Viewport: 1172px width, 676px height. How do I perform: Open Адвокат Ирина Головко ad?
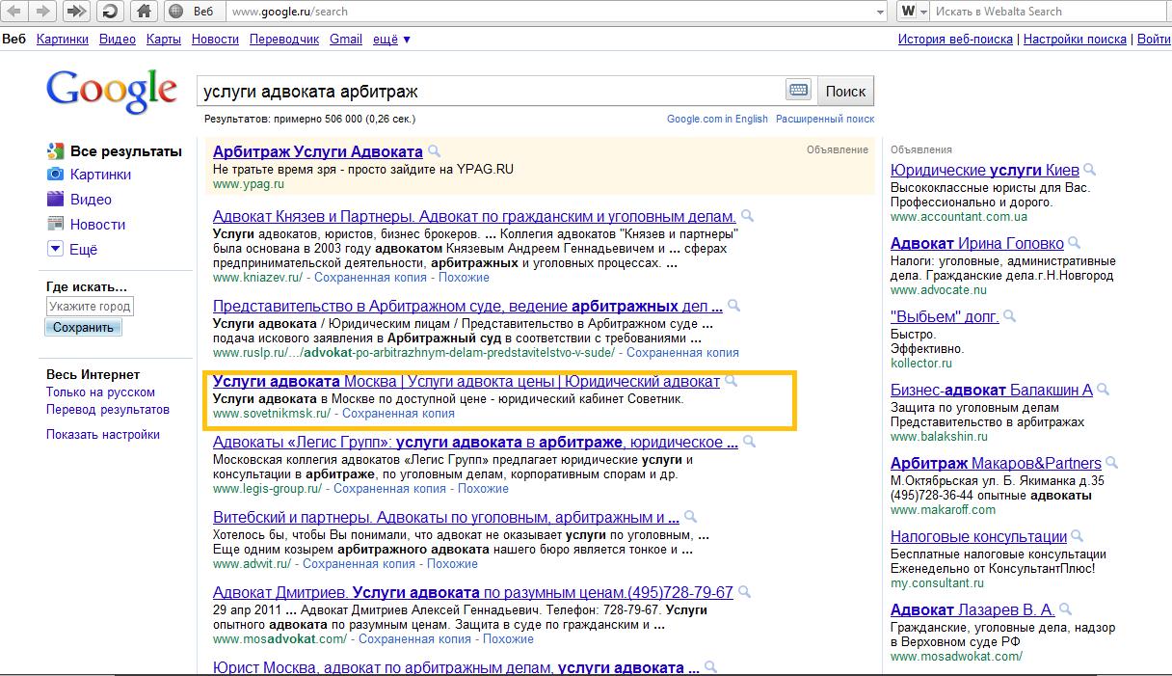(977, 244)
